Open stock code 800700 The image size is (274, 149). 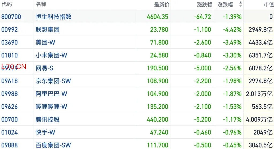11,17
